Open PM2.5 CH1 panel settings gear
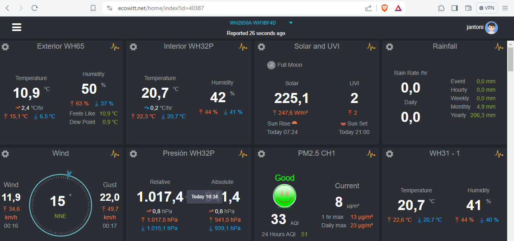 click(x=261, y=154)
